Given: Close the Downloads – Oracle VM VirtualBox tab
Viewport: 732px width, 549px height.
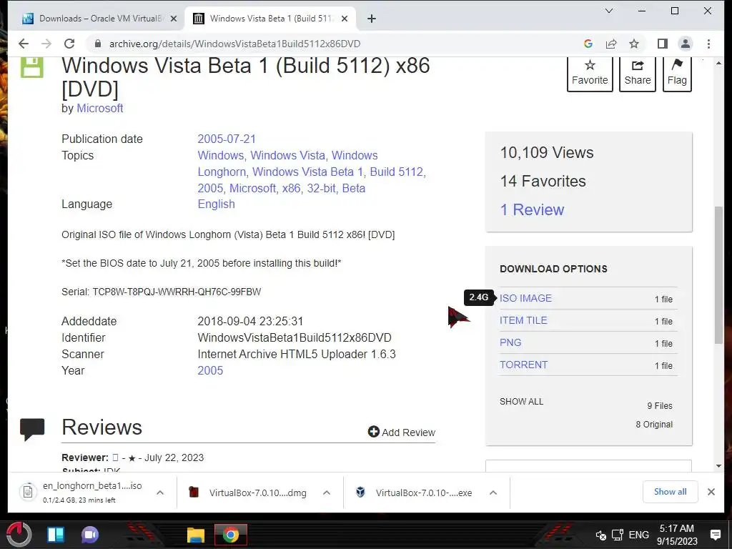Looking at the screenshot, I should (173, 19).
